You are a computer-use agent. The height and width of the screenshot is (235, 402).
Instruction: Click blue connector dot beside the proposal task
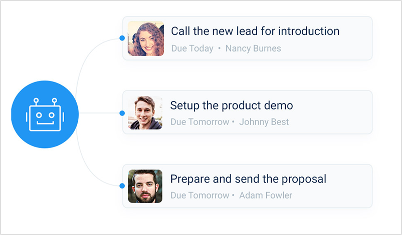122,186
